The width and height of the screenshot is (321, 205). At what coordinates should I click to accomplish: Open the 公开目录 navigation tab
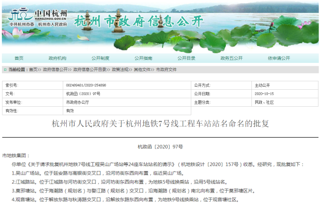186,58
